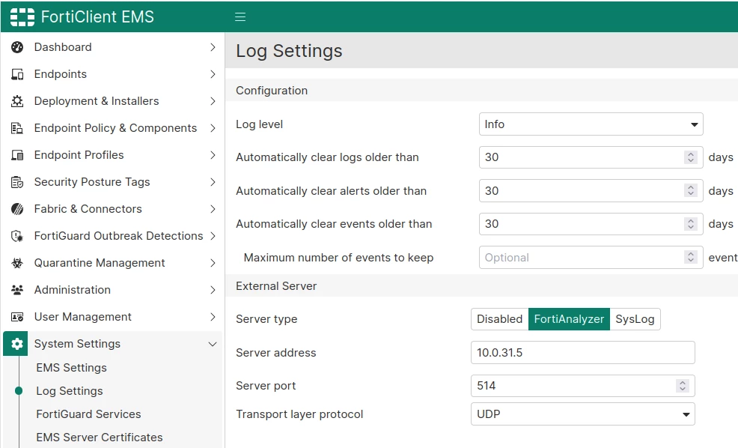Adjust the clear alerts days stepper
Image resolution: width=738 pixels, height=448 pixels.
point(690,190)
